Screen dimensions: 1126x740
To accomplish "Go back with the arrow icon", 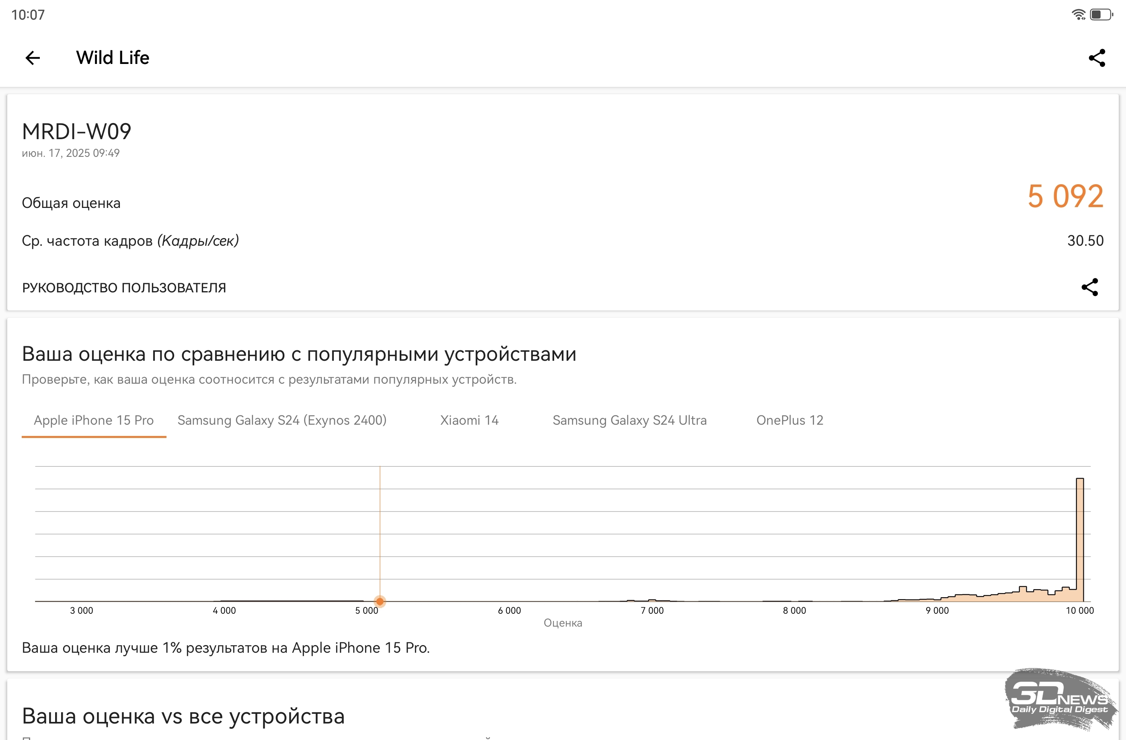I will [33, 58].
